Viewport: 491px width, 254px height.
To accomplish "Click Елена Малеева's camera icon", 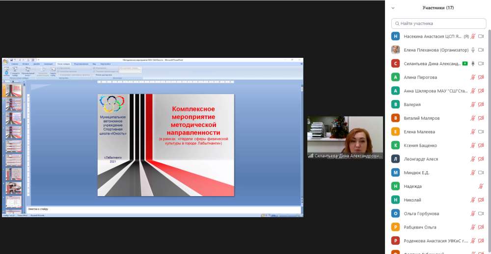I will click(x=481, y=132).
